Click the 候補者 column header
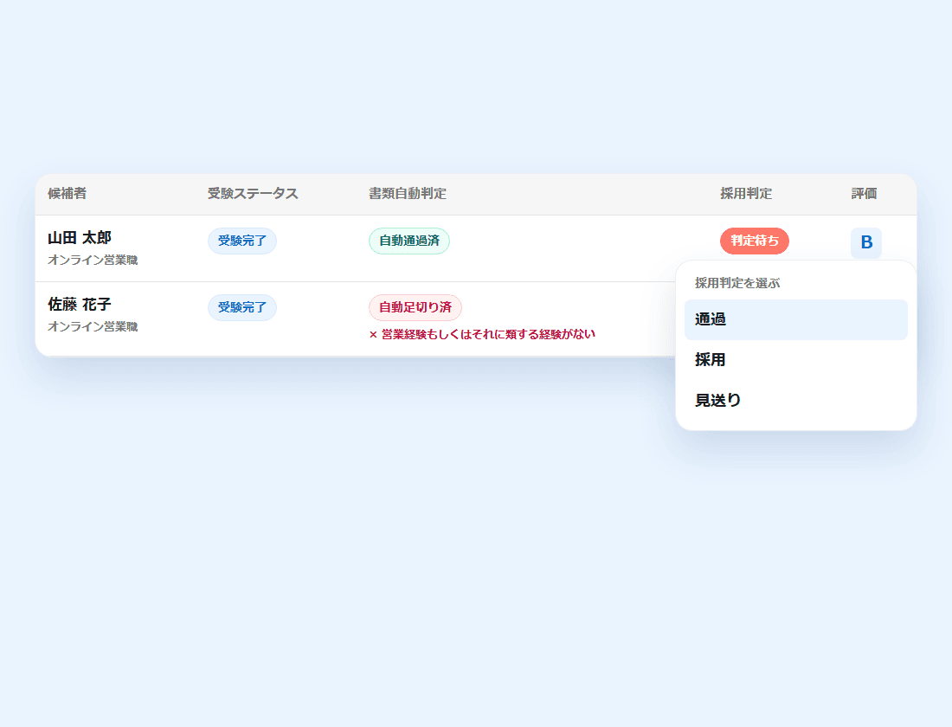The image size is (952, 727). pyautogui.click(x=68, y=194)
